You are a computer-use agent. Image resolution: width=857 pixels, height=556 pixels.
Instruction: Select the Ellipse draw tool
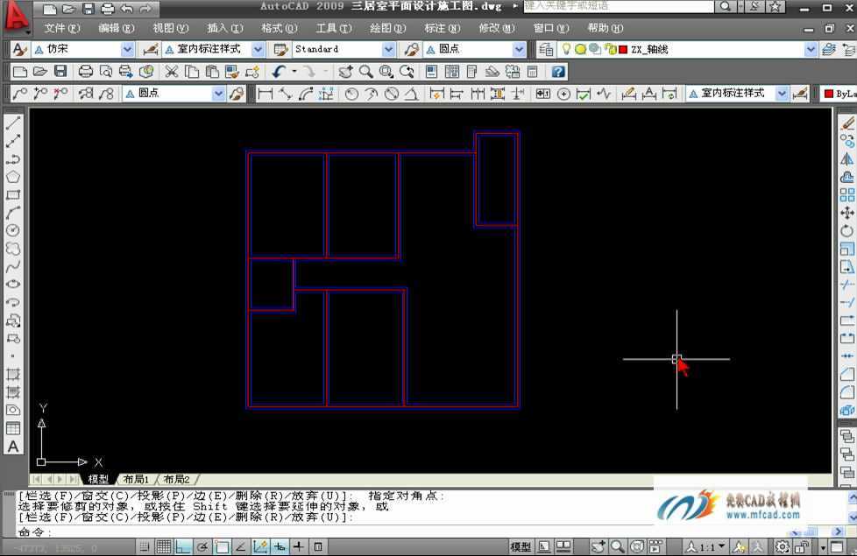(x=13, y=284)
